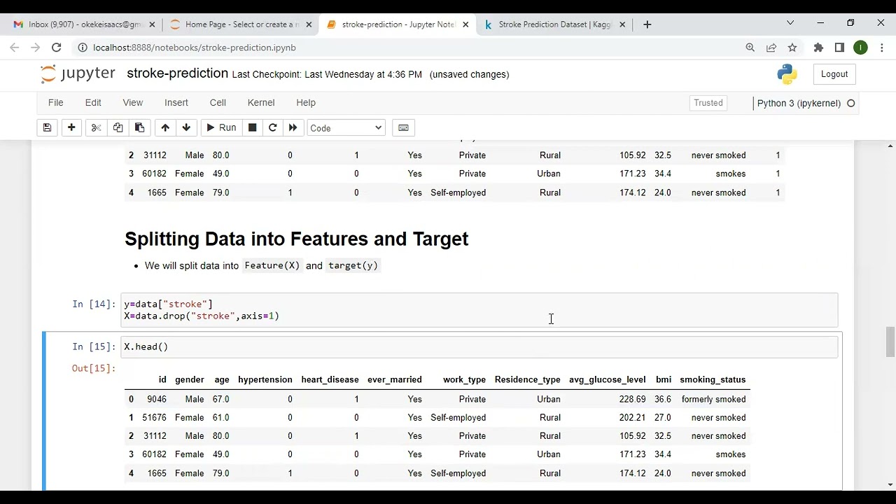
Task: Click the Logout button
Action: coord(834,74)
